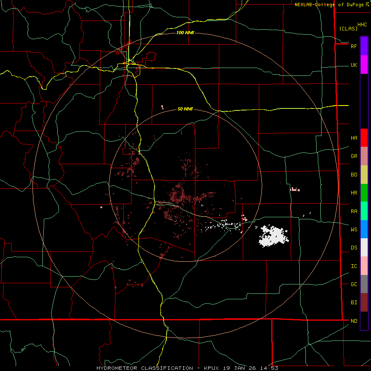
Task: Click the KPUX radar site identifier
Action: 211,368
